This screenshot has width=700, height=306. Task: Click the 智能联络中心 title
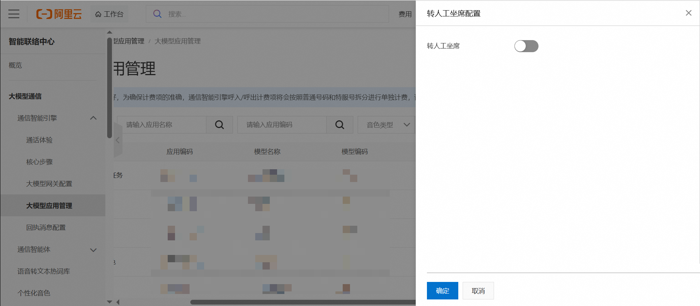(32, 42)
